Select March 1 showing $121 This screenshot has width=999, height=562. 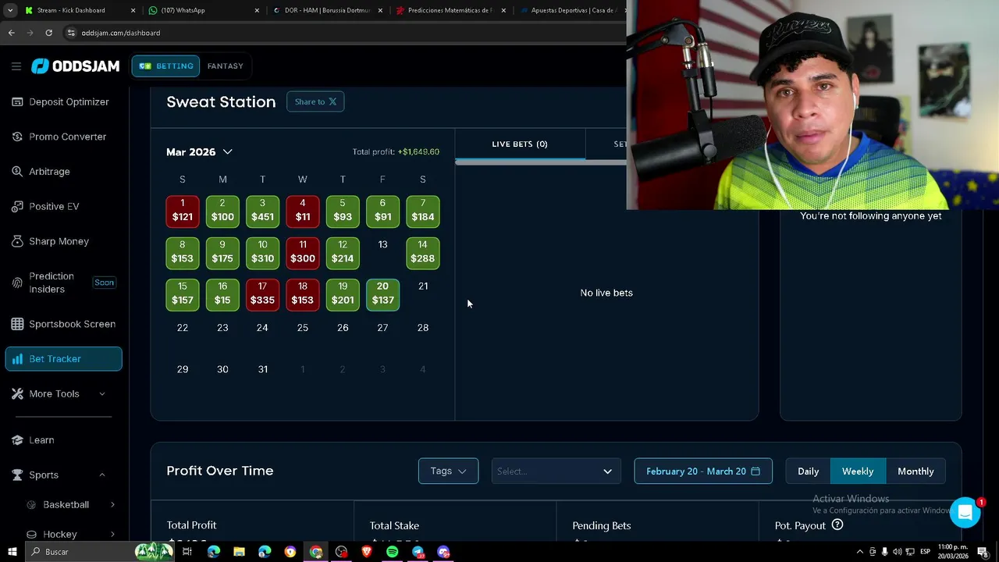[x=183, y=211]
